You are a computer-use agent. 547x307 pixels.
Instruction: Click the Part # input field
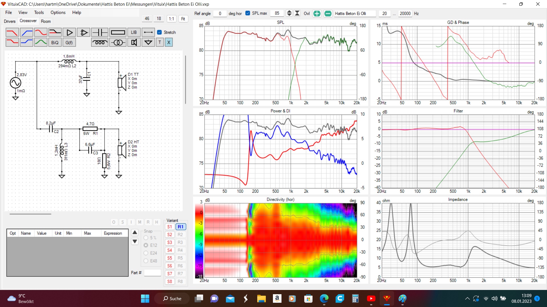[152, 273]
